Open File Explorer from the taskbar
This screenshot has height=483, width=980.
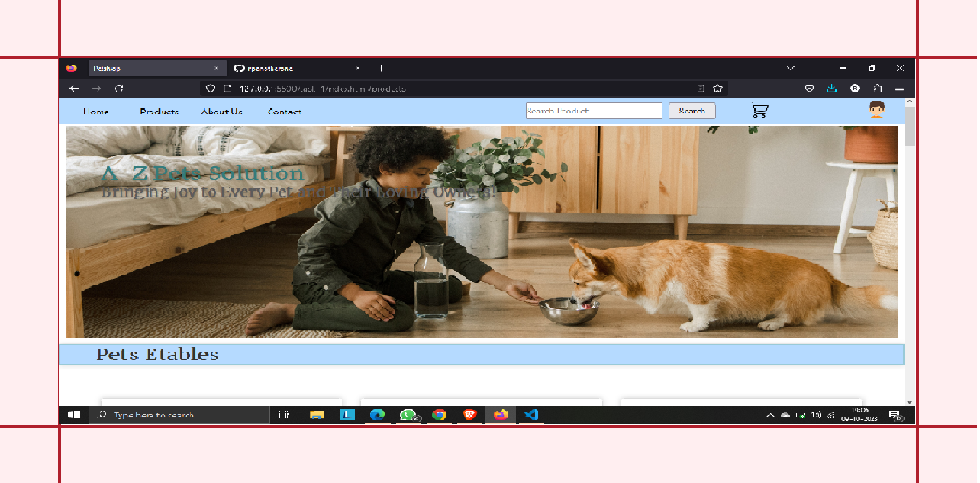pos(316,415)
